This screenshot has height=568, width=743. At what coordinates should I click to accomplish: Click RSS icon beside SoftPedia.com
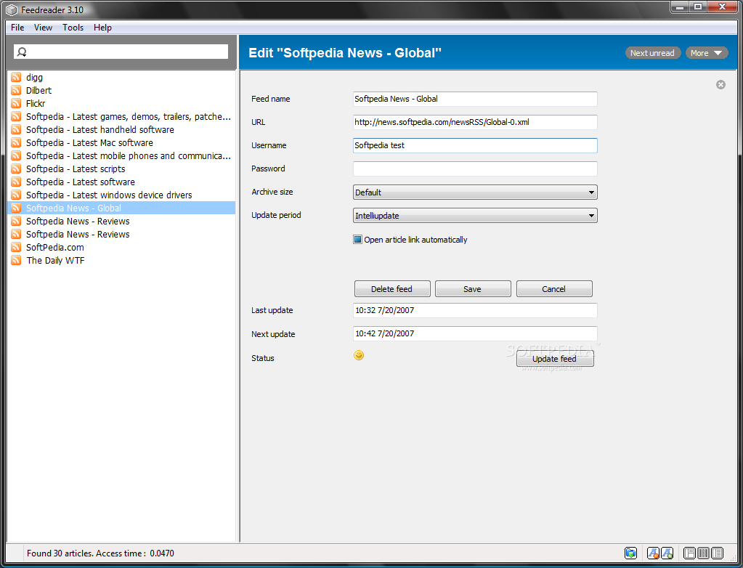pyautogui.click(x=16, y=247)
